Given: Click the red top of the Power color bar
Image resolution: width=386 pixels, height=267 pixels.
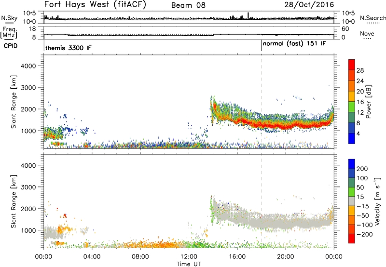Looking at the screenshot, I should tap(352, 65).
